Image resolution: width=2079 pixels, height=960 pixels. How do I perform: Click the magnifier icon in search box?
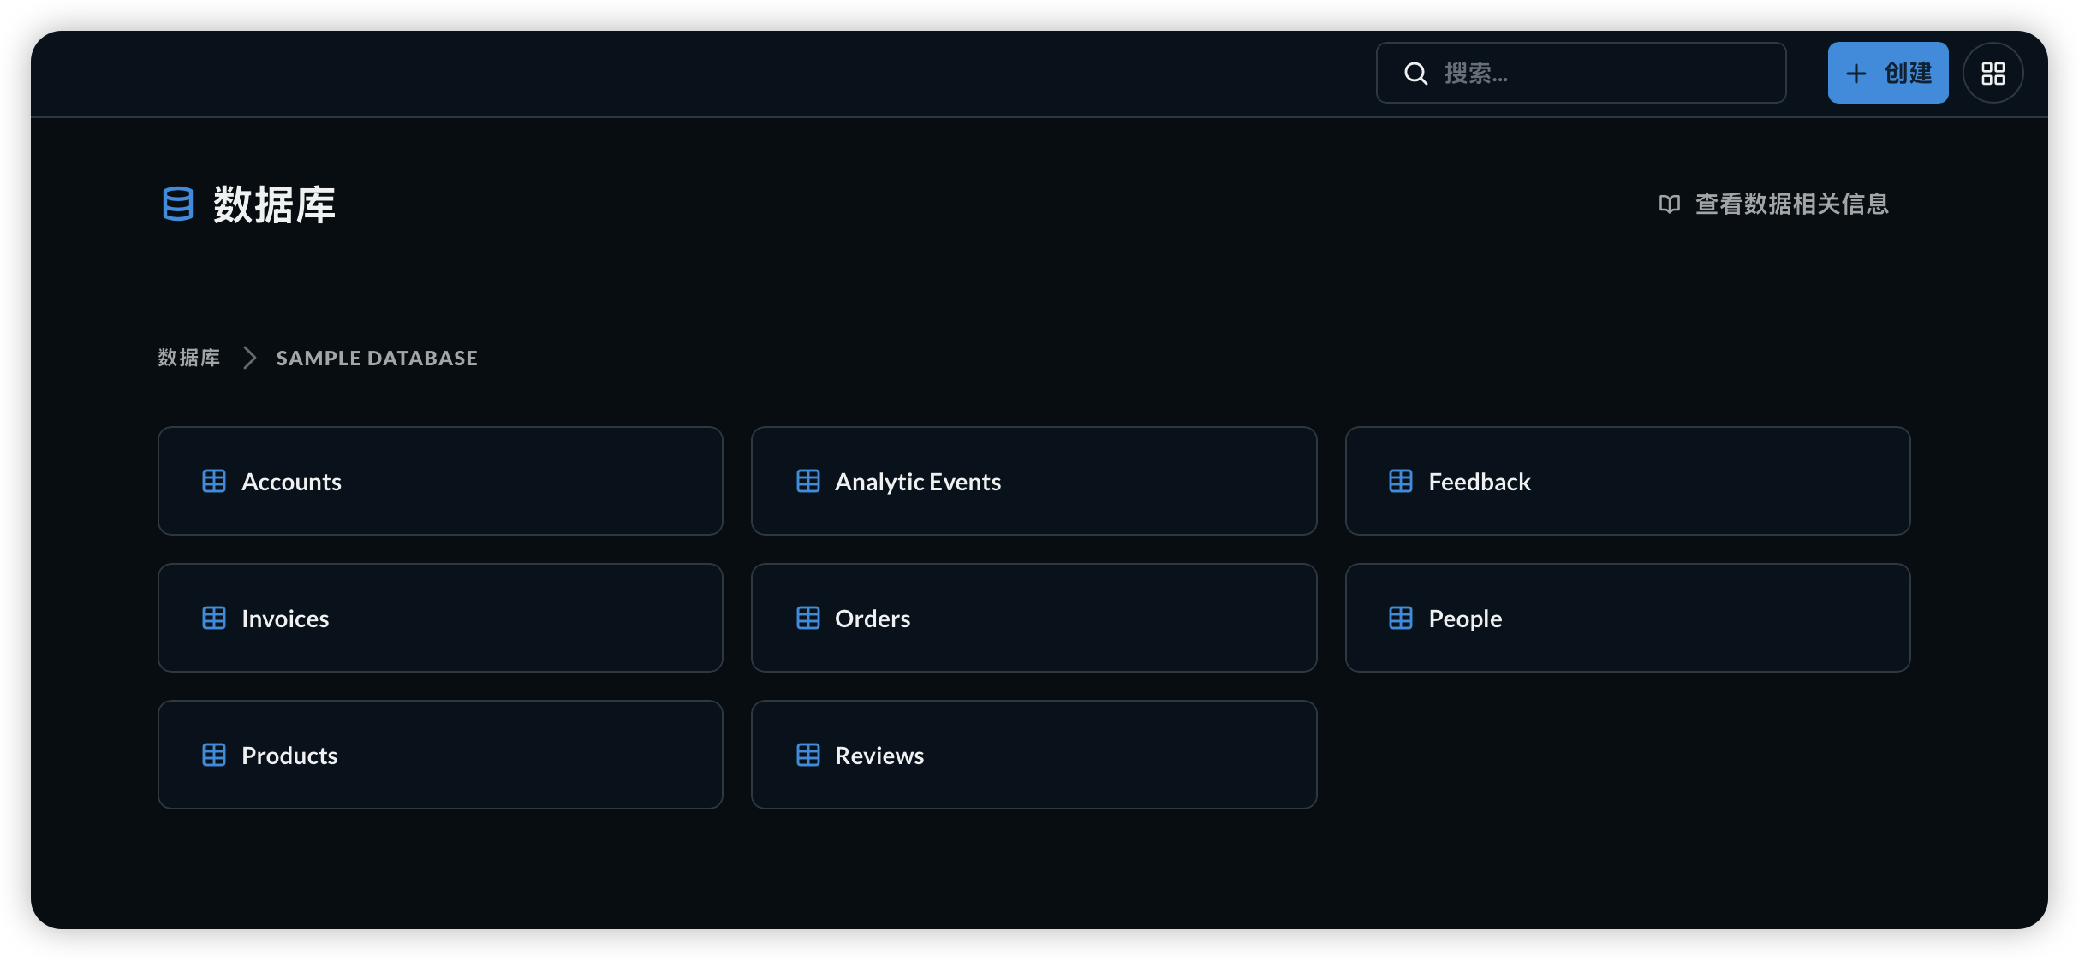(x=1416, y=74)
